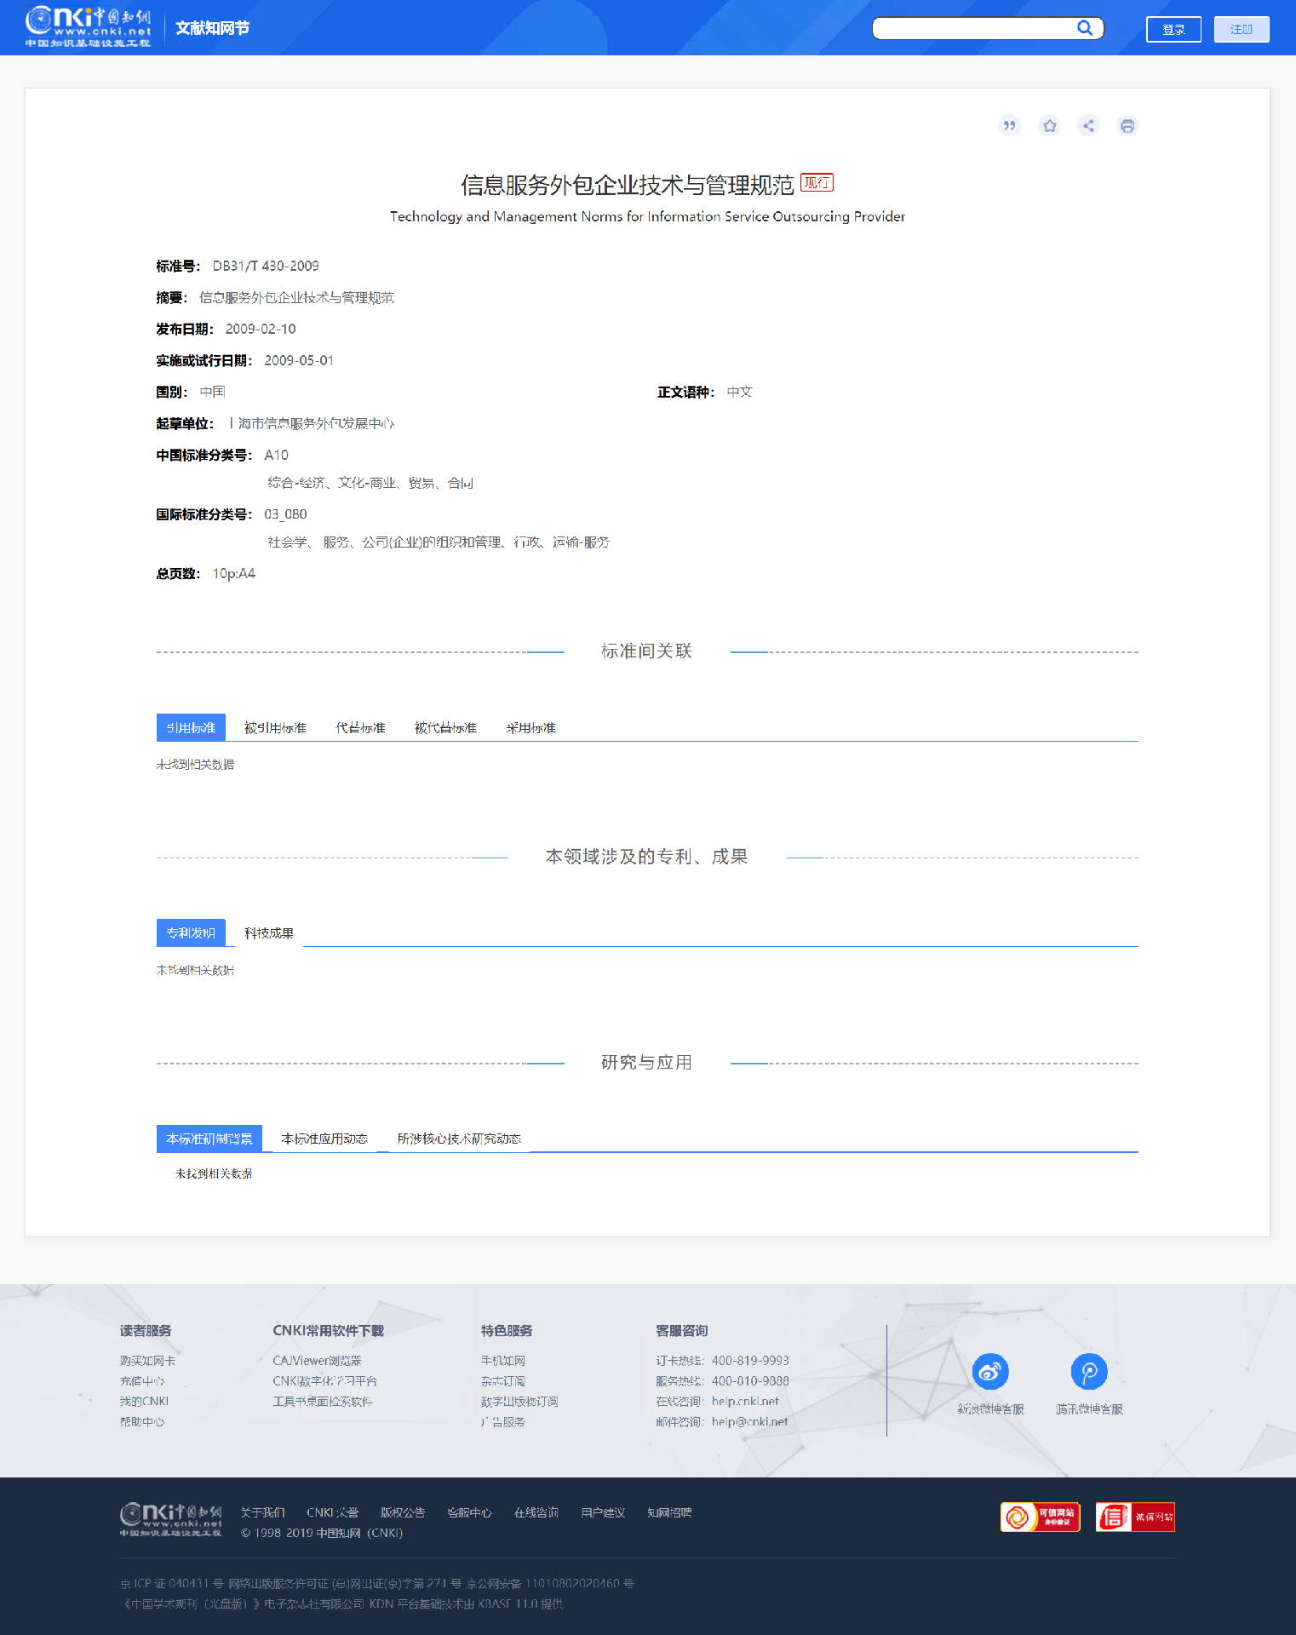Click the print icon
This screenshot has height=1635, width=1296.
click(x=1127, y=126)
